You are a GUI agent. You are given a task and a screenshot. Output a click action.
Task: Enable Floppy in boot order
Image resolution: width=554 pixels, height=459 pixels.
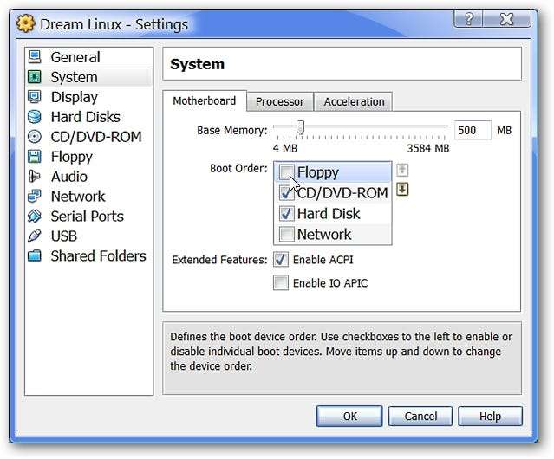(x=286, y=171)
